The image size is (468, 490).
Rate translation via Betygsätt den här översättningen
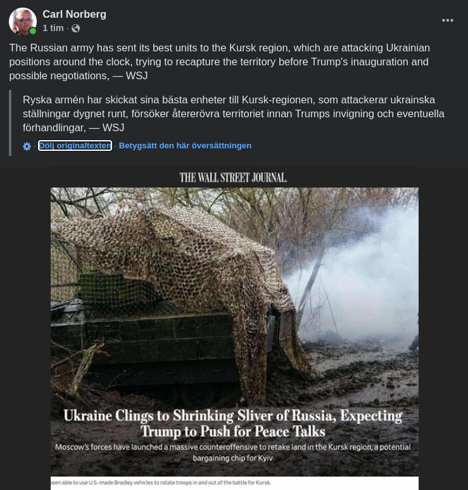[x=185, y=146]
